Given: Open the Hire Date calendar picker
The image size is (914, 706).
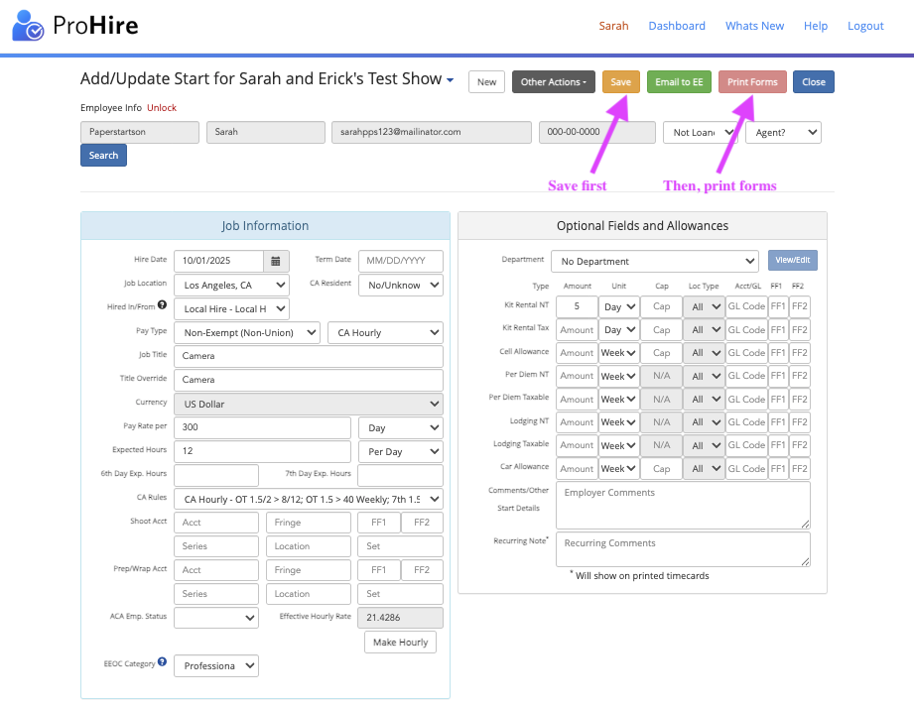Looking at the screenshot, I should 276,261.
